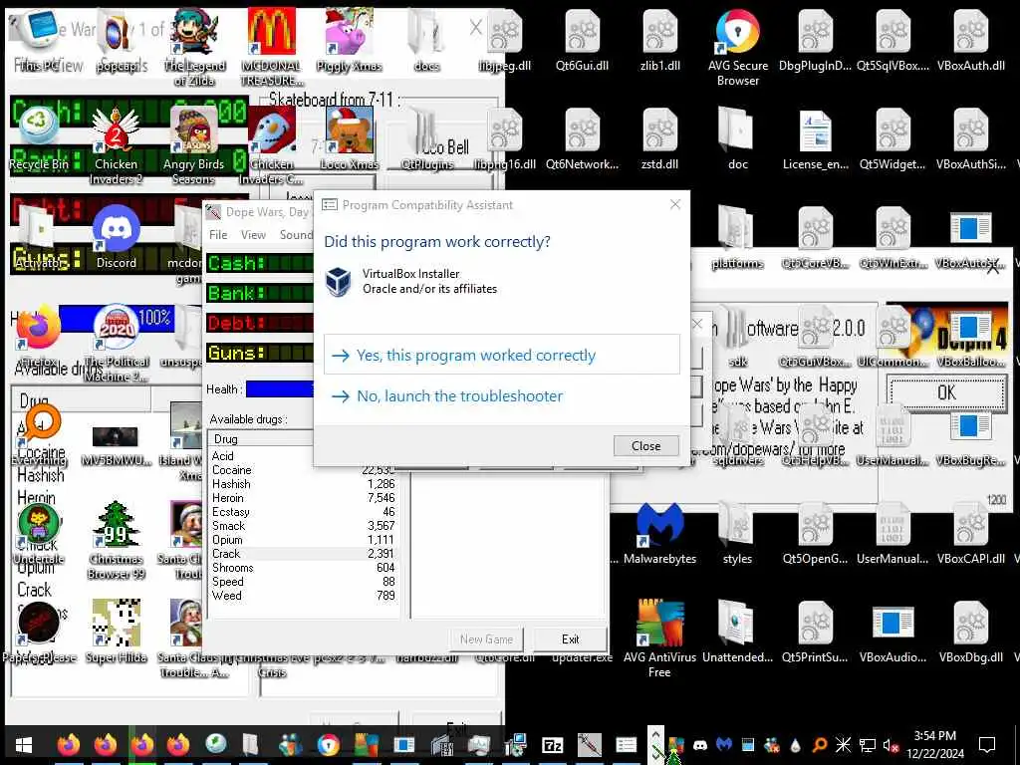Launch the Loco Xmas desktop shortcut
This screenshot has height=765, width=1020.
(x=350, y=138)
